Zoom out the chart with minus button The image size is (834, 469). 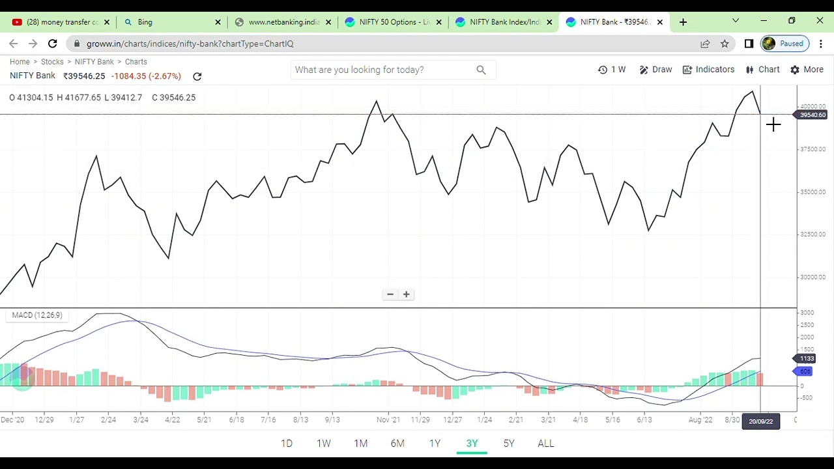click(x=390, y=294)
